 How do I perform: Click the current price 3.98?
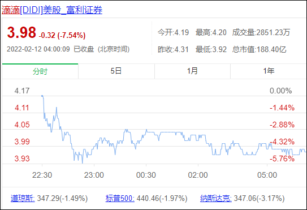click(21, 32)
